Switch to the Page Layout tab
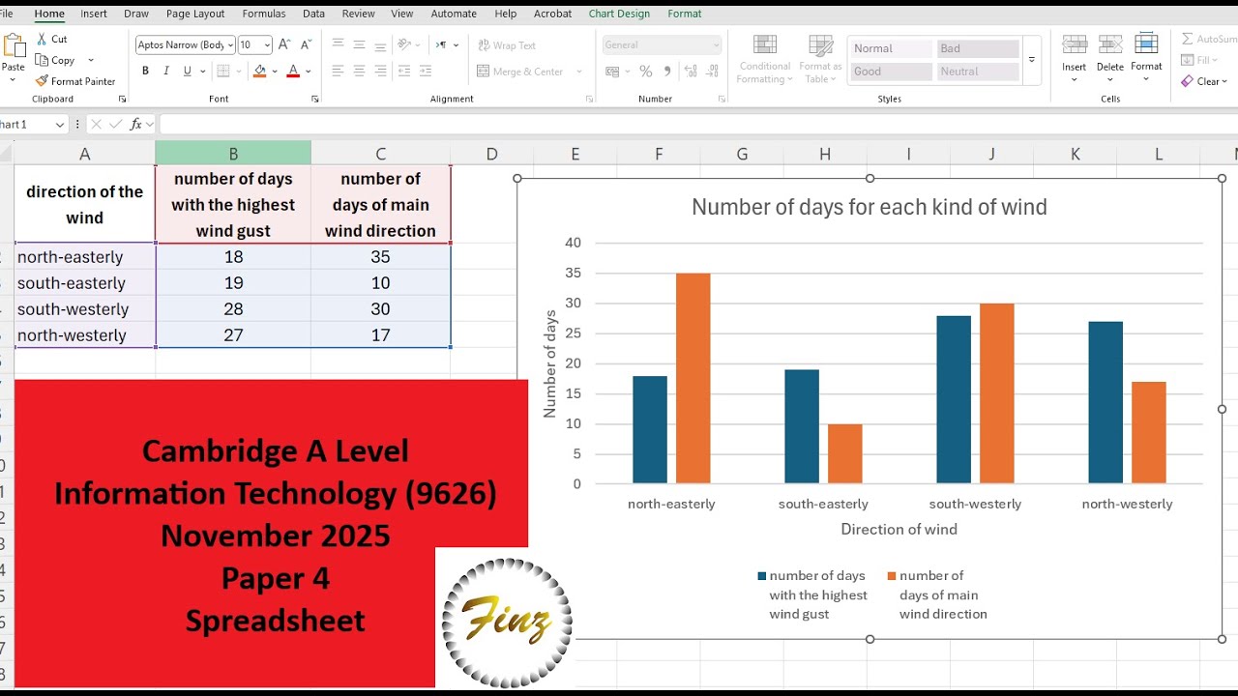The width and height of the screenshot is (1238, 696). 195,14
